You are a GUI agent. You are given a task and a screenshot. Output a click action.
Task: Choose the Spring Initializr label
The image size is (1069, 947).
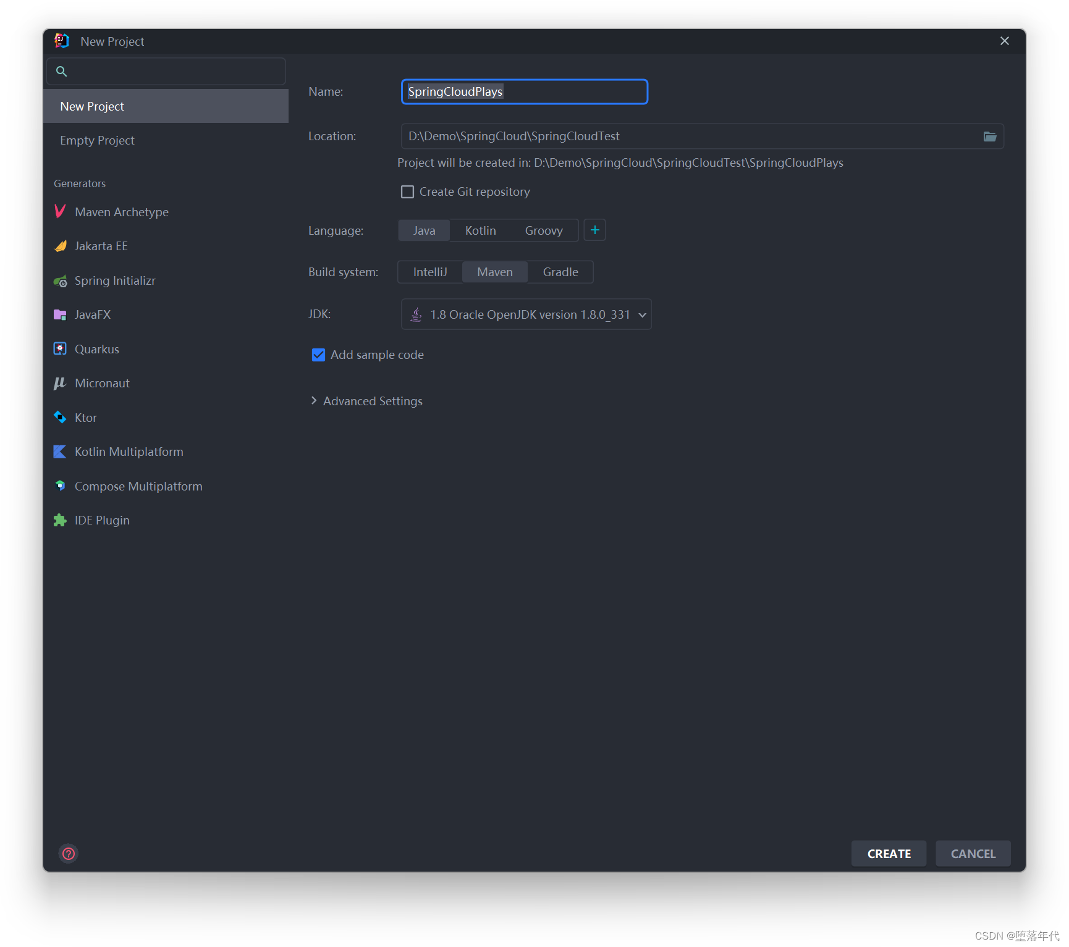coord(115,280)
